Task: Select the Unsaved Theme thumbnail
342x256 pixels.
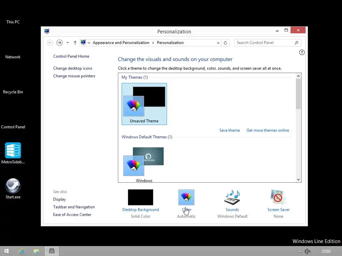Action: pos(144,104)
